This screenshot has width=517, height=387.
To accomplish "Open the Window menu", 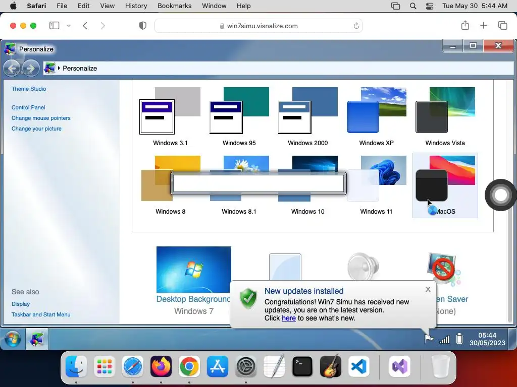I will click(214, 6).
